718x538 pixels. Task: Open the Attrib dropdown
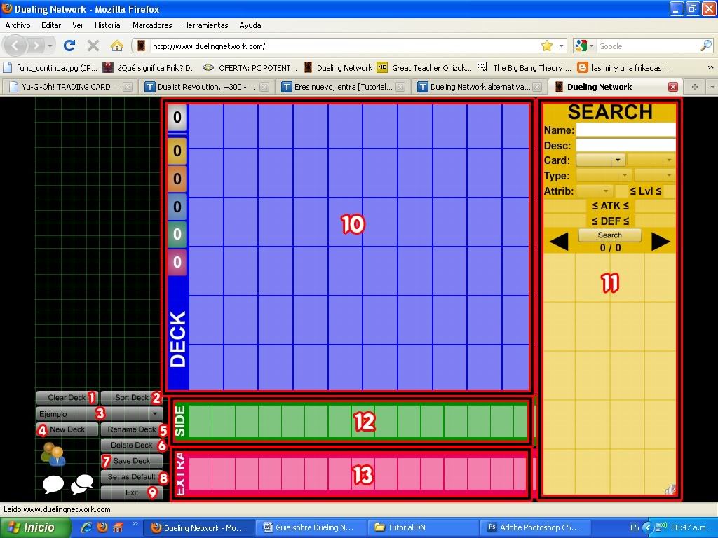595,191
